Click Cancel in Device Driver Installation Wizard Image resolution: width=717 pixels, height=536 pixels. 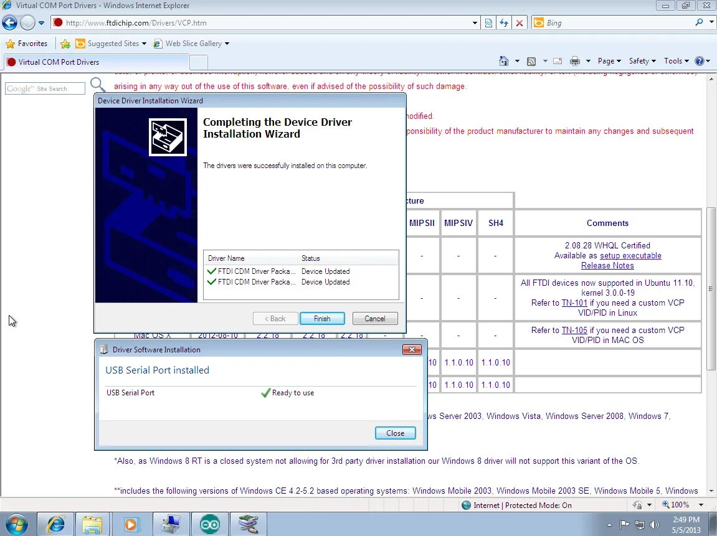pyautogui.click(x=375, y=319)
